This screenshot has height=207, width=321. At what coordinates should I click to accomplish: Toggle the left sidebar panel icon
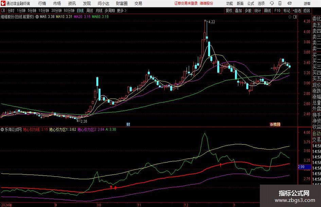(3, 11)
